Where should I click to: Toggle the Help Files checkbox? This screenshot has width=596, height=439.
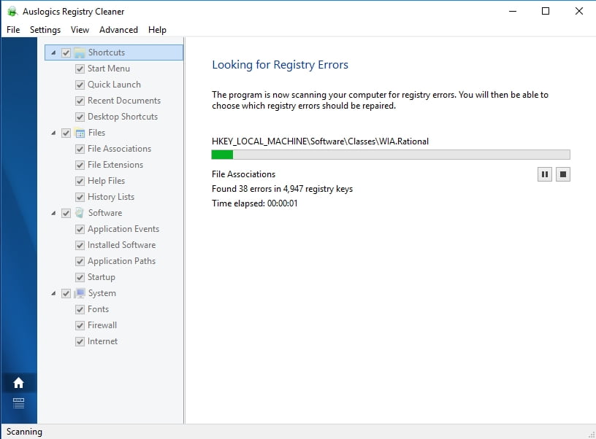pos(80,181)
